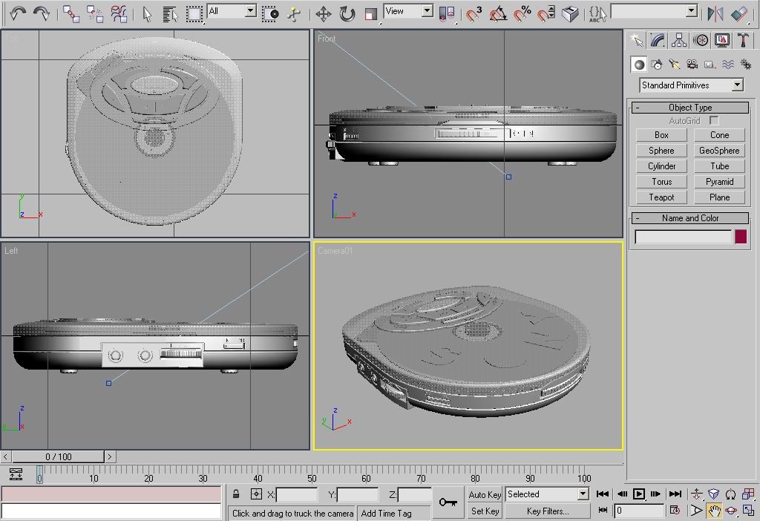The width and height of the screenshot is (760, 521).
Task: Select the Shapes category icon
Action: pyautogui.click(x=658, y=65)
